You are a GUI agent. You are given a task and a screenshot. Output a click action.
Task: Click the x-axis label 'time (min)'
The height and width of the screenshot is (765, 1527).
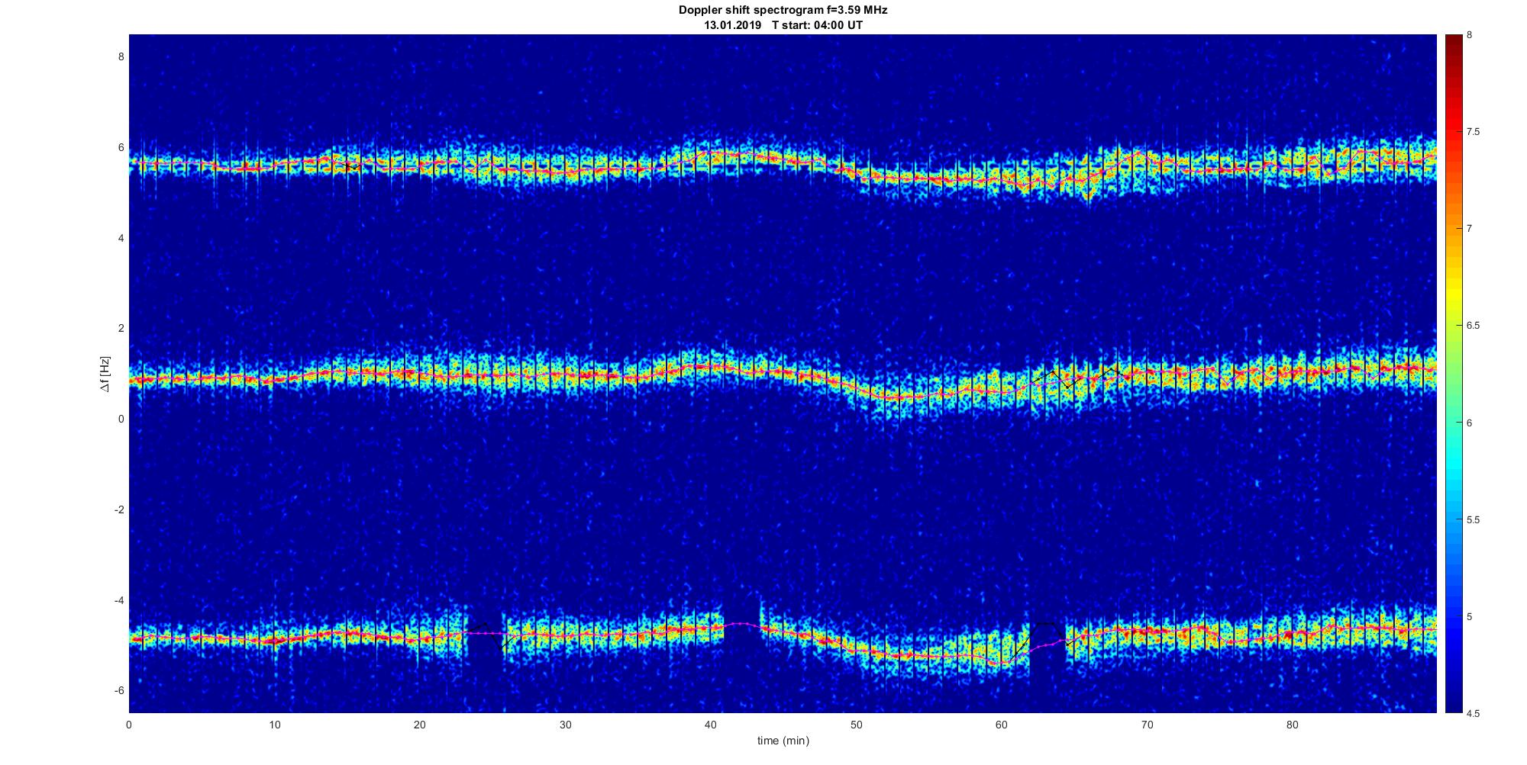(783, 741)
